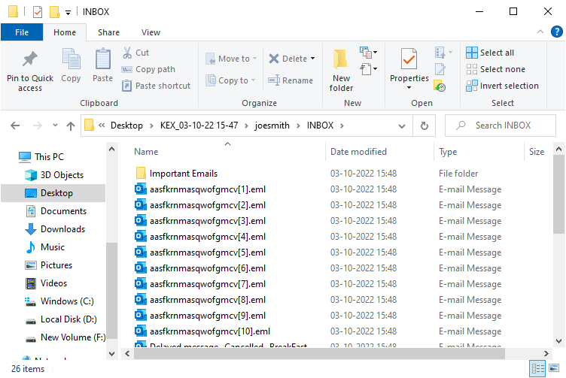
Task: Switch to the View ribbon tab
Action: (x=151, y=32)
